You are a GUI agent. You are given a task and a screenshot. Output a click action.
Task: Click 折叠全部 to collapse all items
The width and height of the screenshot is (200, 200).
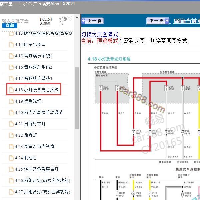(65, 21)
